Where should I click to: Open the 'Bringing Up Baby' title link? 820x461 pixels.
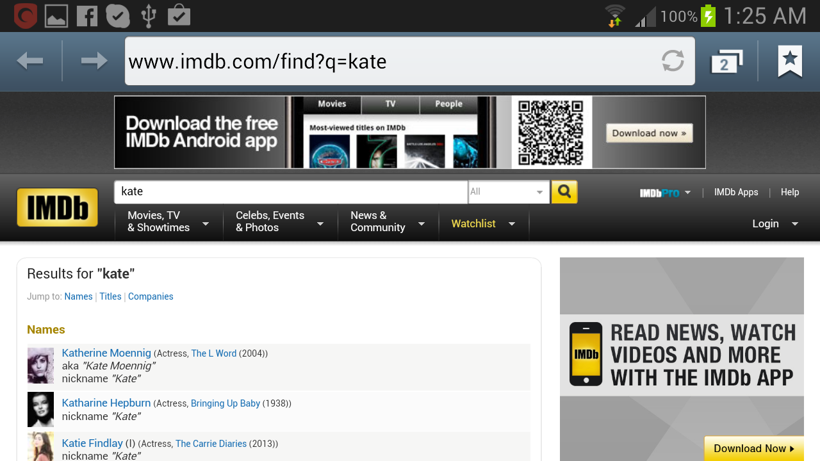pos(225,403)
